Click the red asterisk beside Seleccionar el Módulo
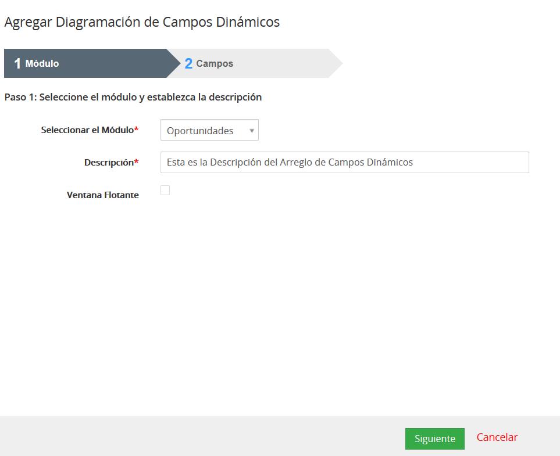 (x=137, y=130)
